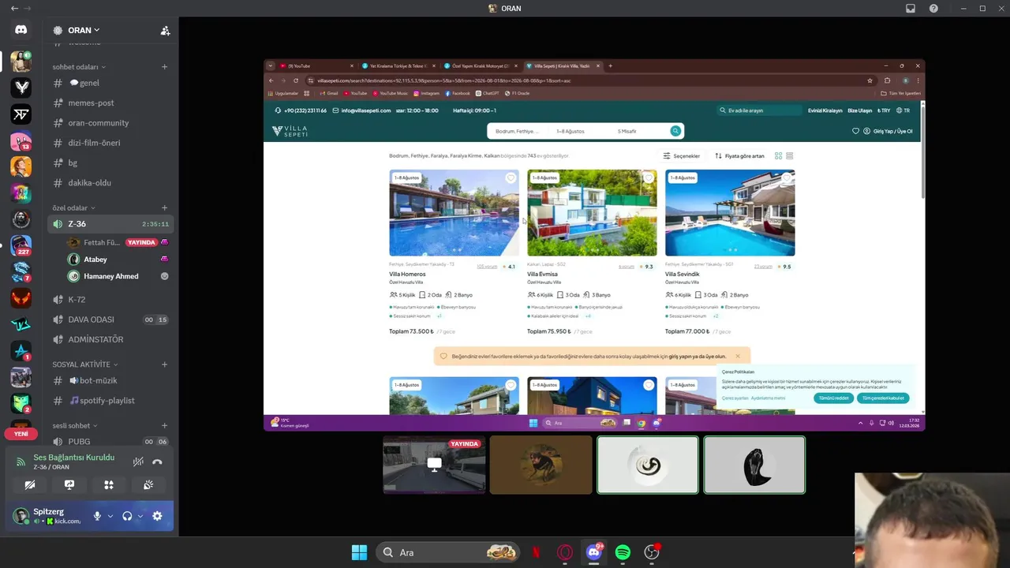Join the PUBG voice channel

pos(110,442)
